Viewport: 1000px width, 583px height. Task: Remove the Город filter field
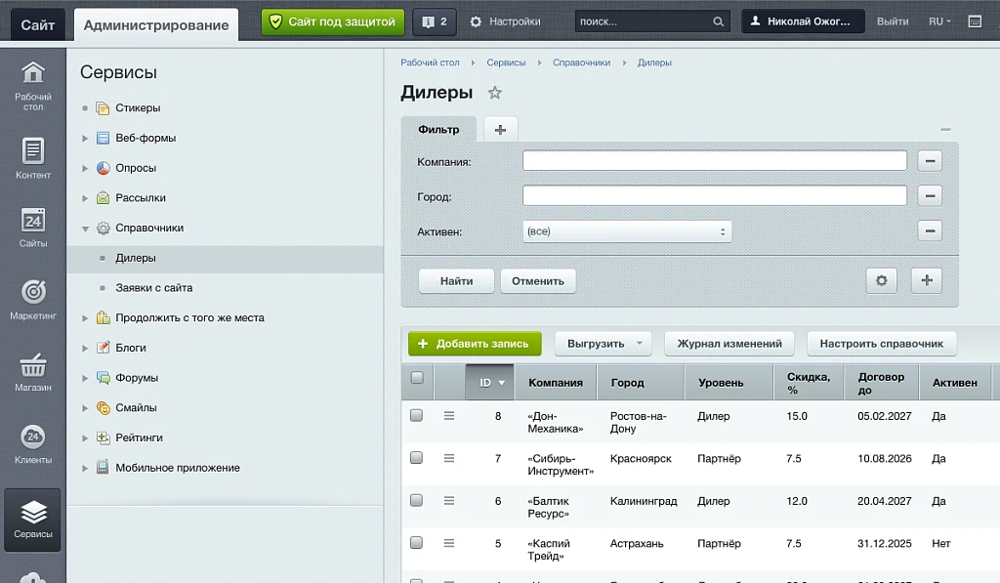coord(930,196)
